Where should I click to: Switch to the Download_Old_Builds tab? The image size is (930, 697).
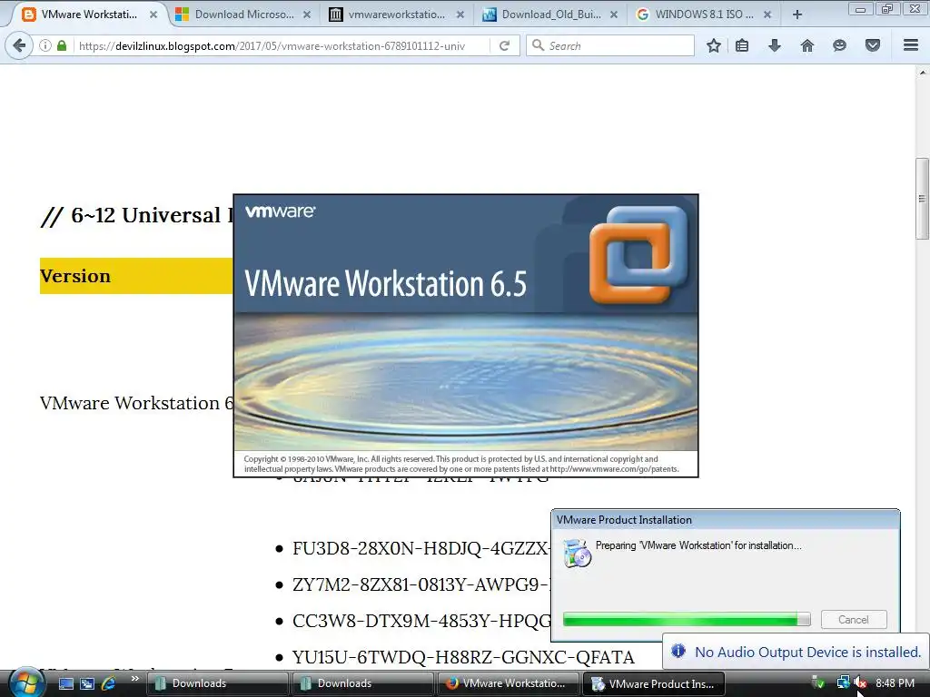(550, 15)
